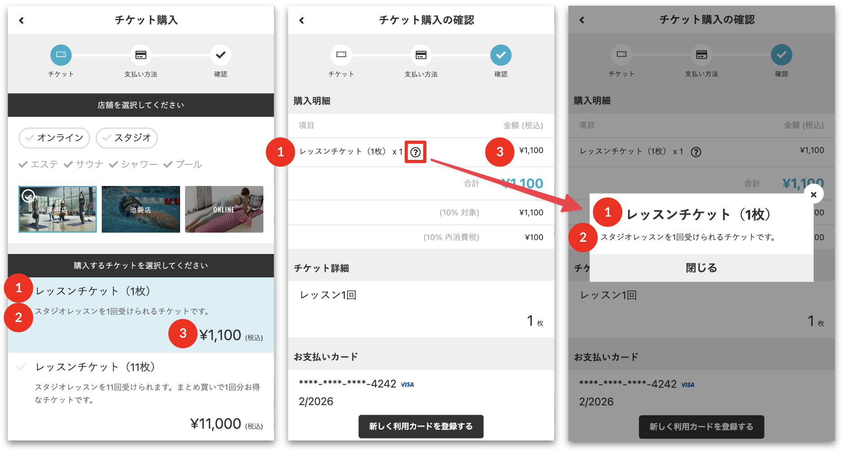This screenshot has width=842, height=453.
Task: Click payment method step icon in middle screen
Action: tap(421, 55)
